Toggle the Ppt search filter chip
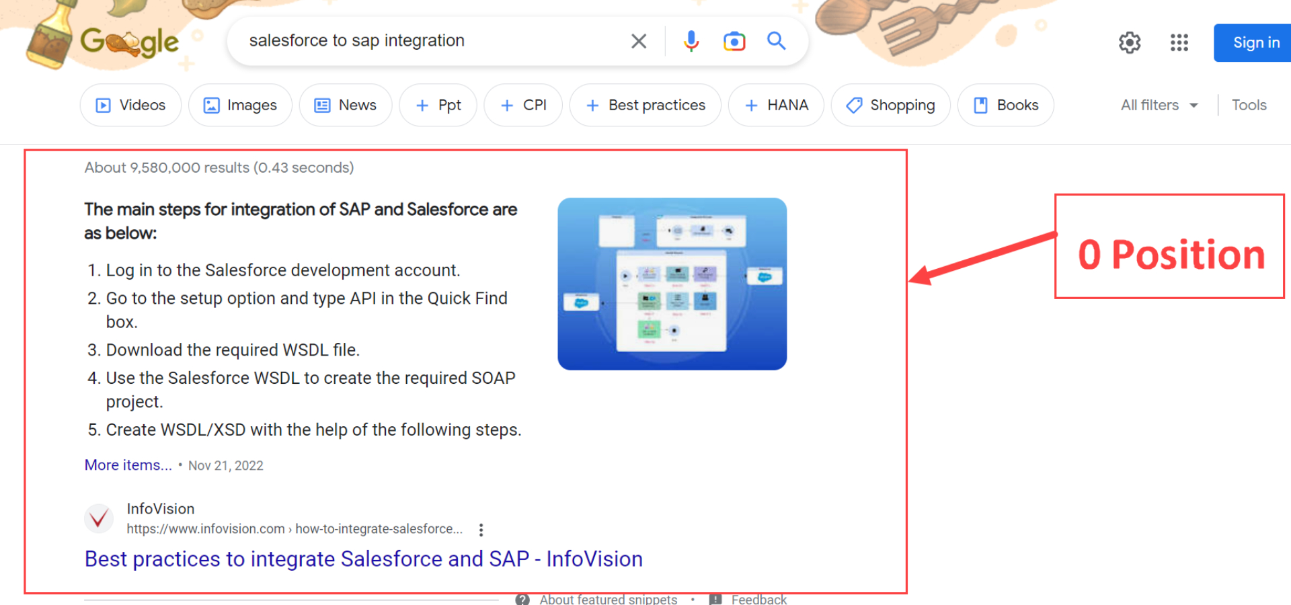This screenshot has height=605, width=1291. point(438,105)
